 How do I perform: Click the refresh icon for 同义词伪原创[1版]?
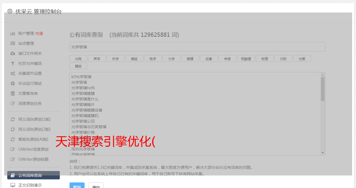click(13, 119)
